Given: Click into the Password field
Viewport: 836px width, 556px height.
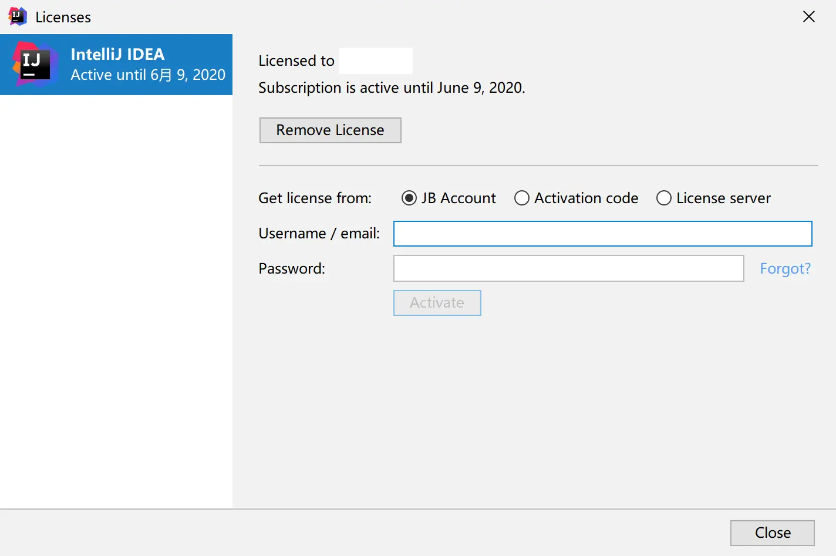Looking at the screenshot, I should pos(568,268).
